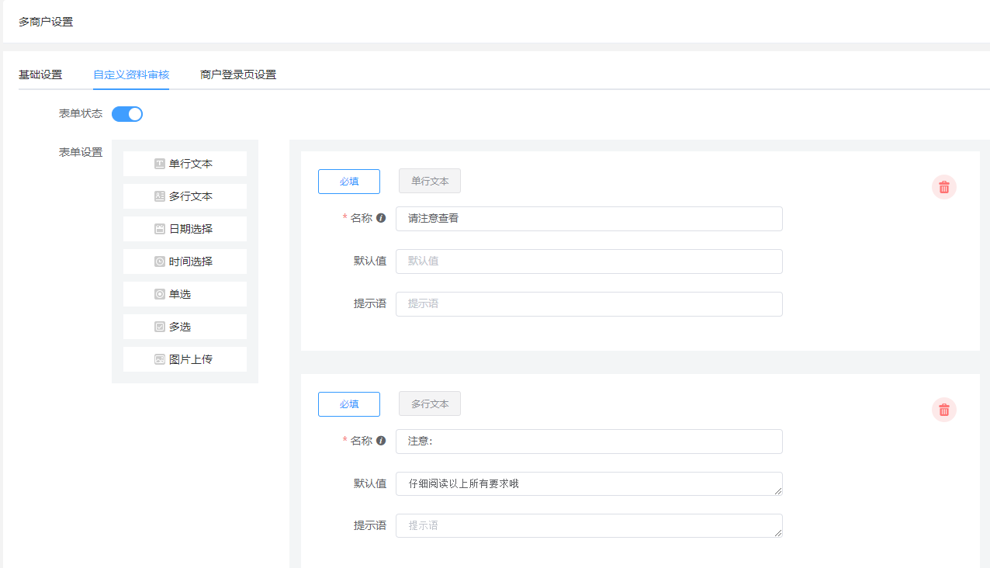Add a 时间选择 component
Image resolution: width=990 pixels, height=568 pixels.
click(x=185, y=261)
